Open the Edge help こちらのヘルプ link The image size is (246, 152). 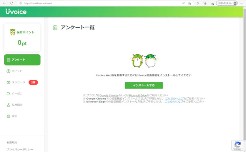174,102
